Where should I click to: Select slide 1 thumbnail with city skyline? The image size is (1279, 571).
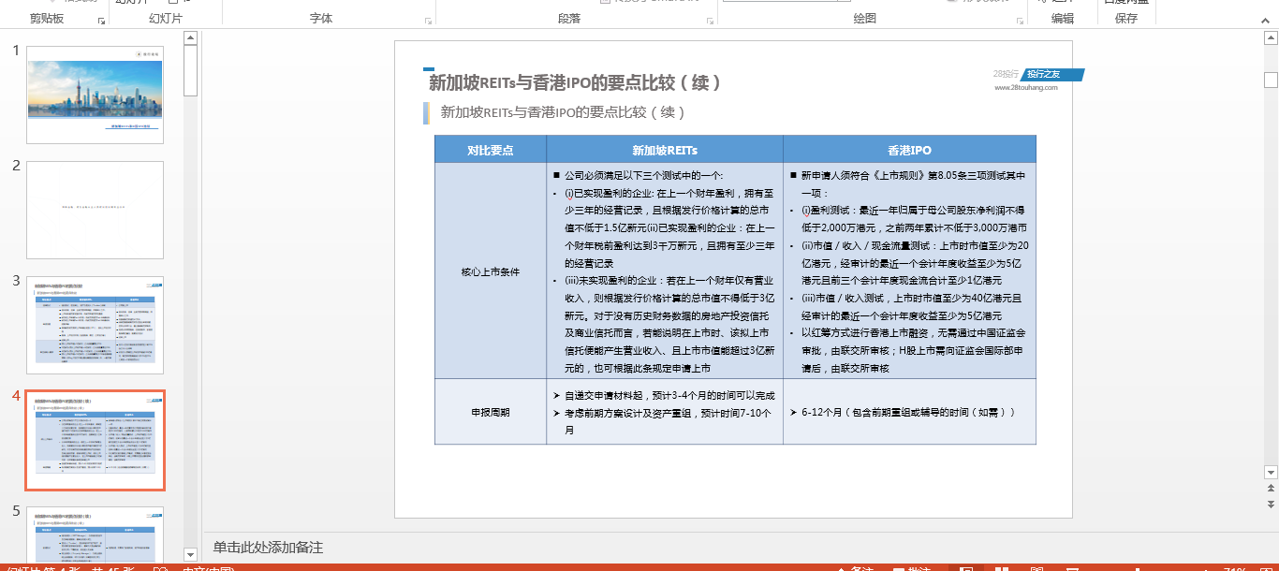click(x=95, y=95)
